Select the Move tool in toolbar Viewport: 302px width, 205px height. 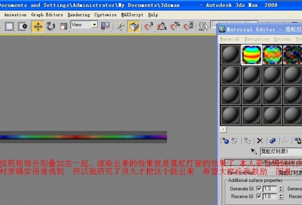pos(38,26)
